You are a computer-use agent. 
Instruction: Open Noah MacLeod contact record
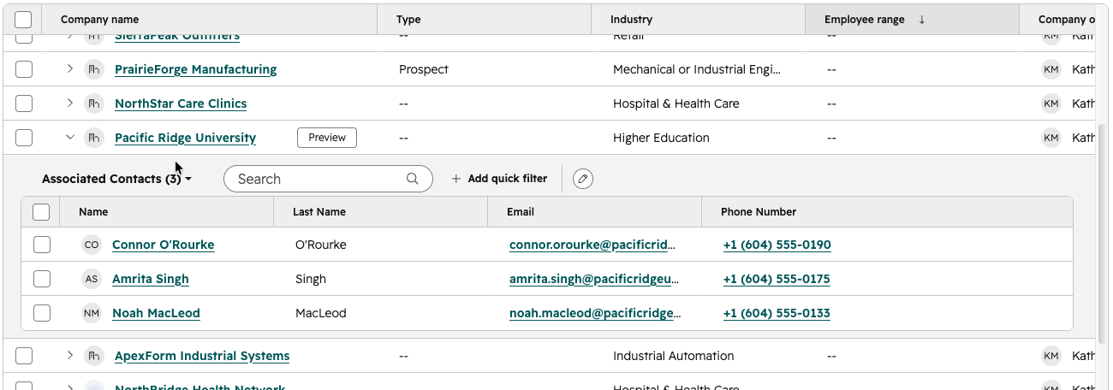[x=156, y=313]
